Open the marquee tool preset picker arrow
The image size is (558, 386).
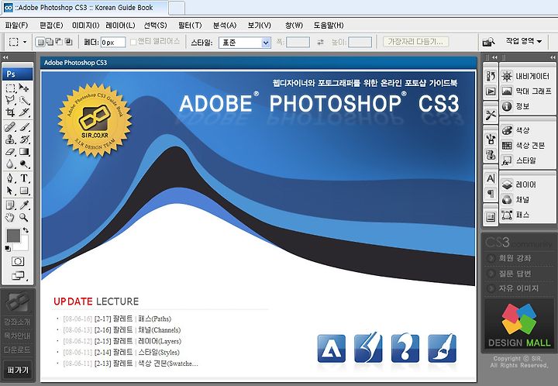[x=25, y=42]
